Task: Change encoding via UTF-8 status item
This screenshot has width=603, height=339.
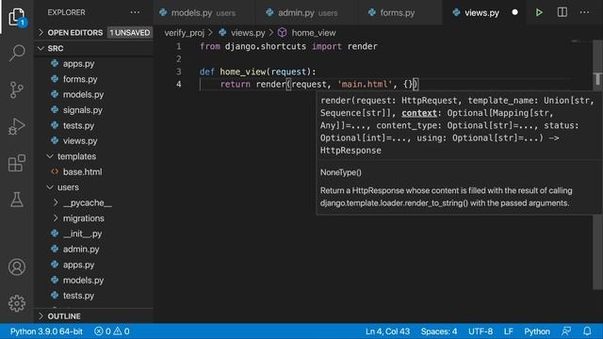Action: [481, 331]
